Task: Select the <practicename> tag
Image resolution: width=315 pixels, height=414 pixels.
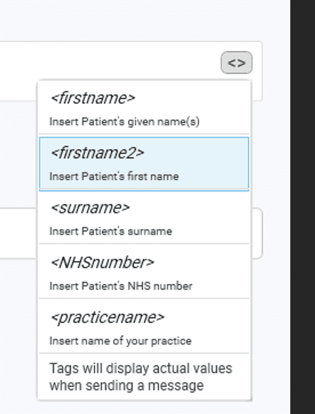Action: click(144, 326)
